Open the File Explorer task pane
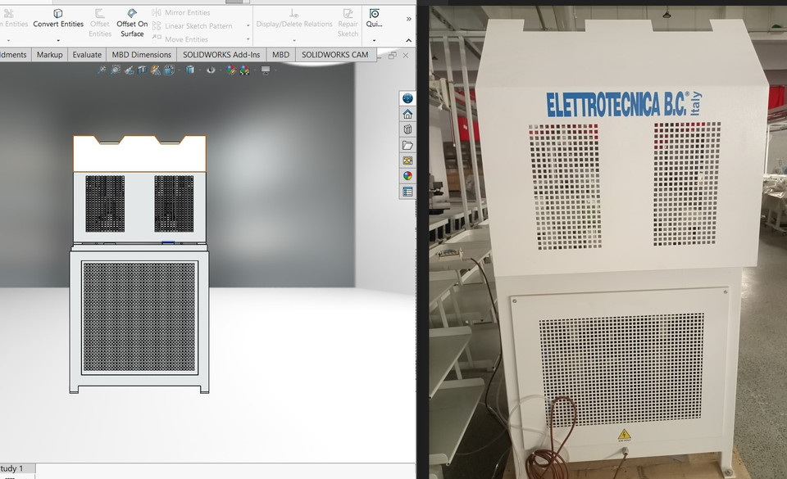Image resolution: width=787 pixels, height=479 pixels. coord(407,146)
